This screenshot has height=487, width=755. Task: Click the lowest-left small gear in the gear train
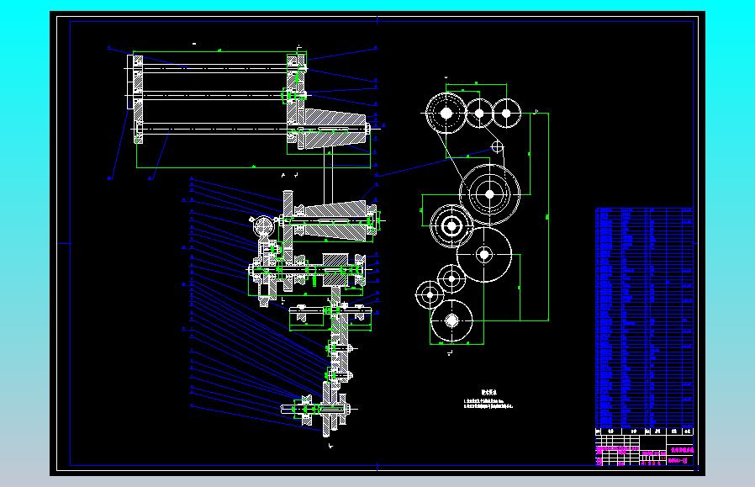pos(430,294)
